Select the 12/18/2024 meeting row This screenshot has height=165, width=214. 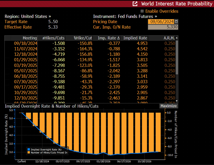click(x=90, y=54)
